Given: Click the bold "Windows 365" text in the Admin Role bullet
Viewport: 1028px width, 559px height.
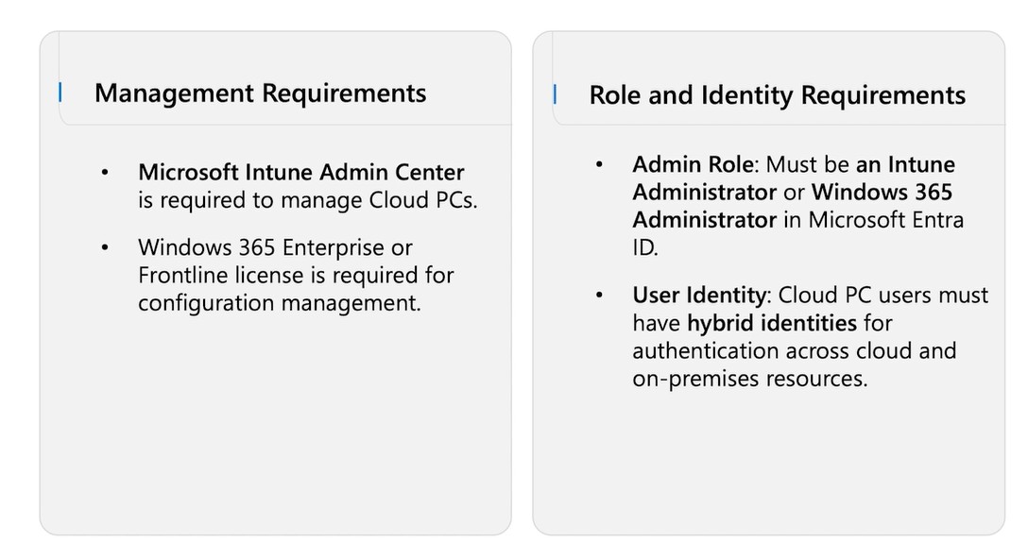Looking at the screenshot, I should tap(882, 193).
